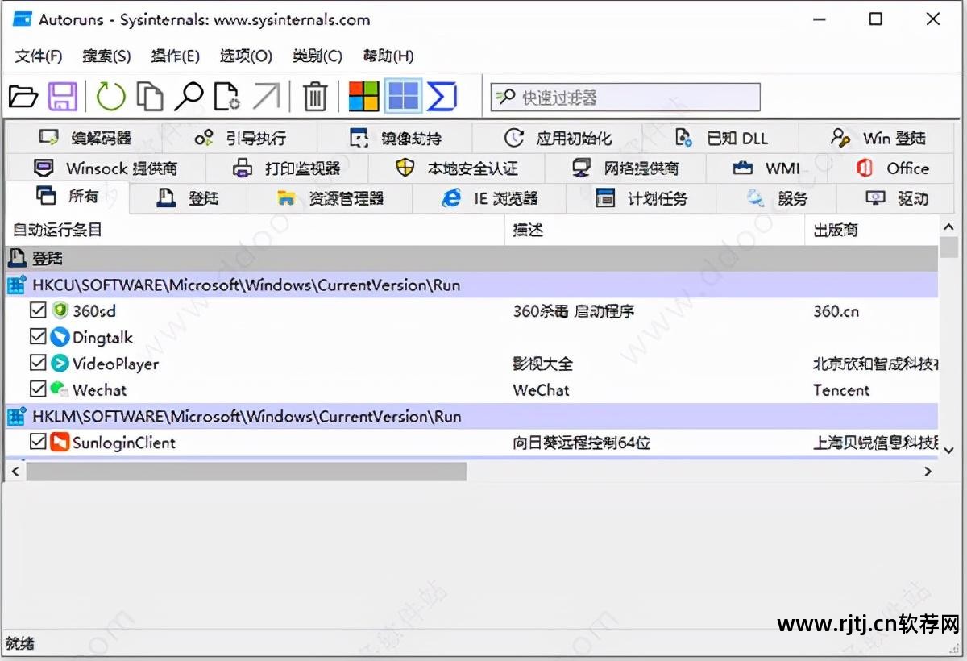
Task: Click the sigma icon on the toolbar
Action: (442, 96)
